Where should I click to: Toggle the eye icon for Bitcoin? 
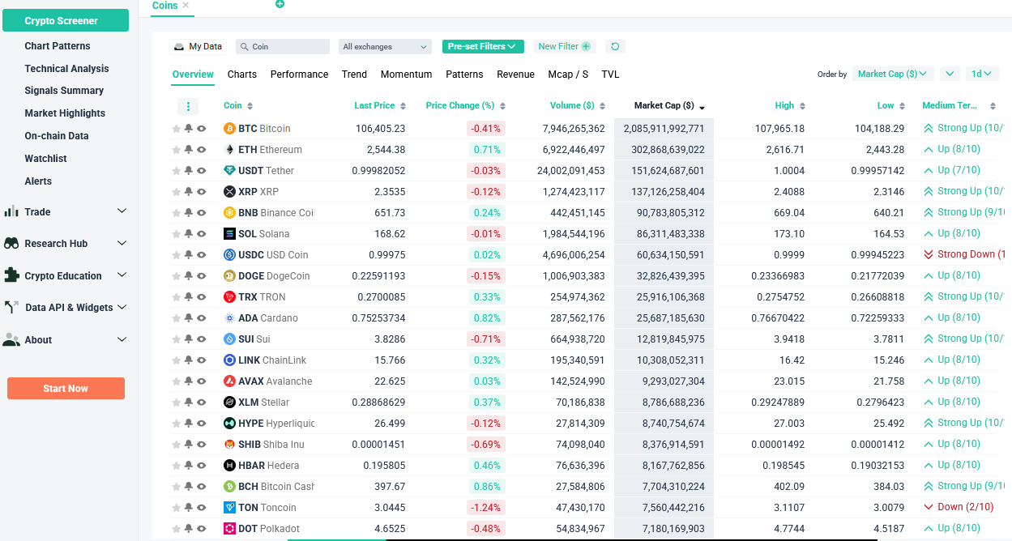(202, 129)
